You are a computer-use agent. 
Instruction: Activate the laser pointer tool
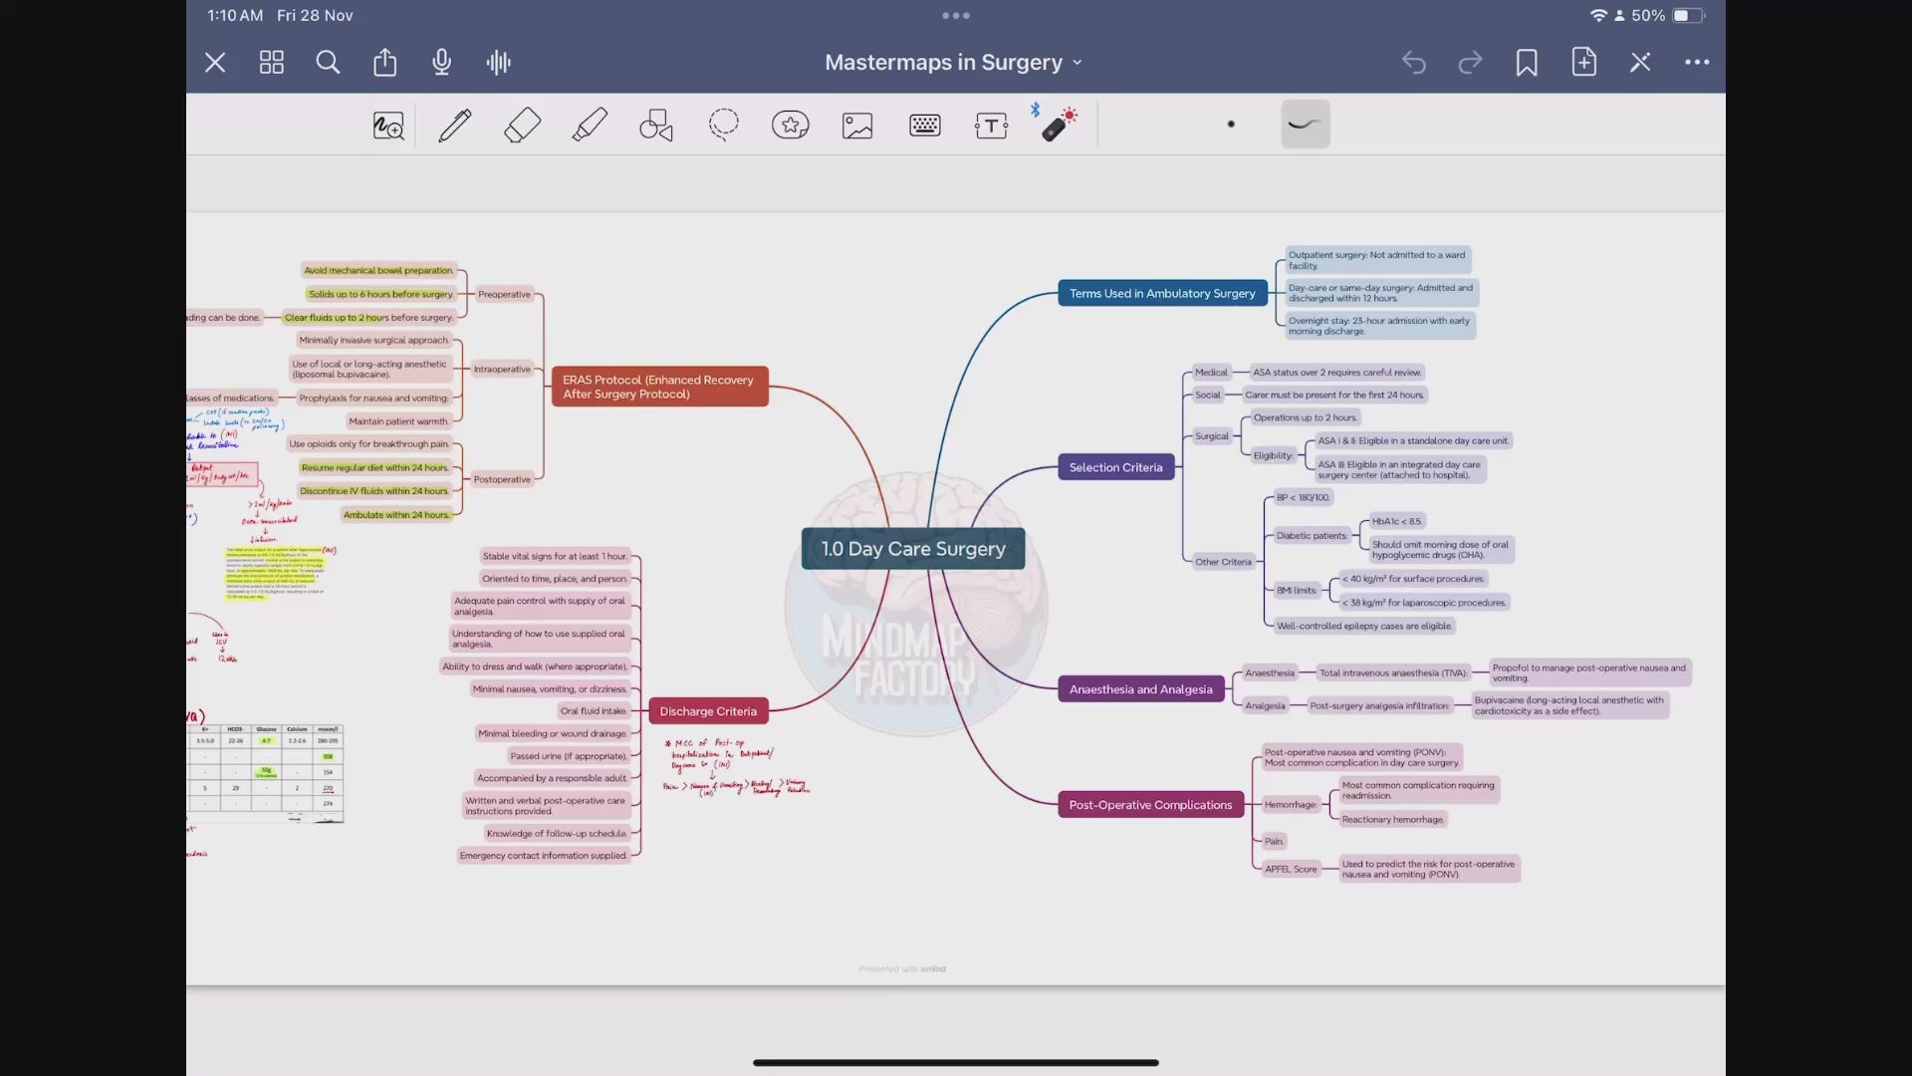pos(1059,126)
